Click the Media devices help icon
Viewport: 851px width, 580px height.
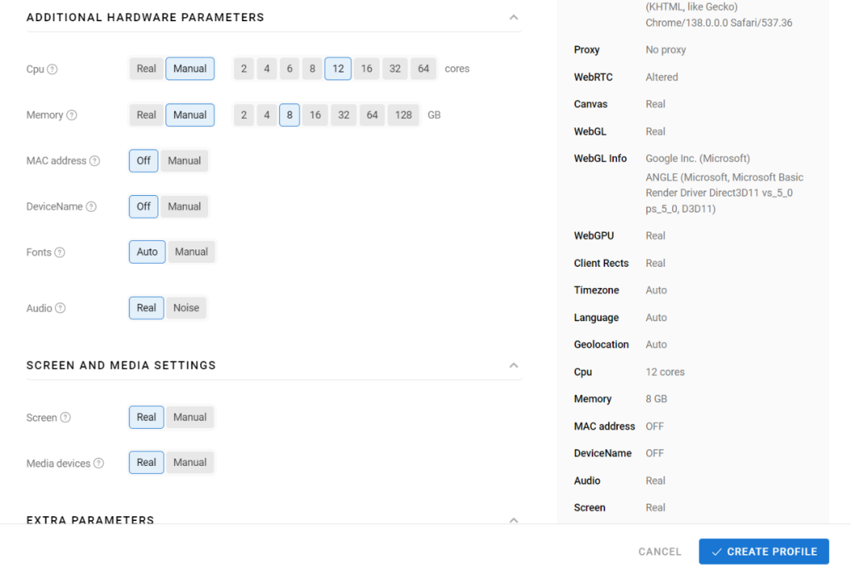point(98,464)
